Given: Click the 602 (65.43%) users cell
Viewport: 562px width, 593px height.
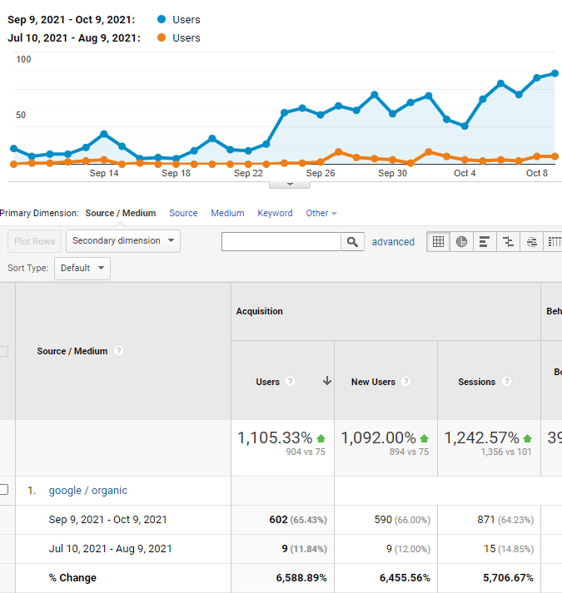Looking at the screenshot, I should tap(298, 520).
